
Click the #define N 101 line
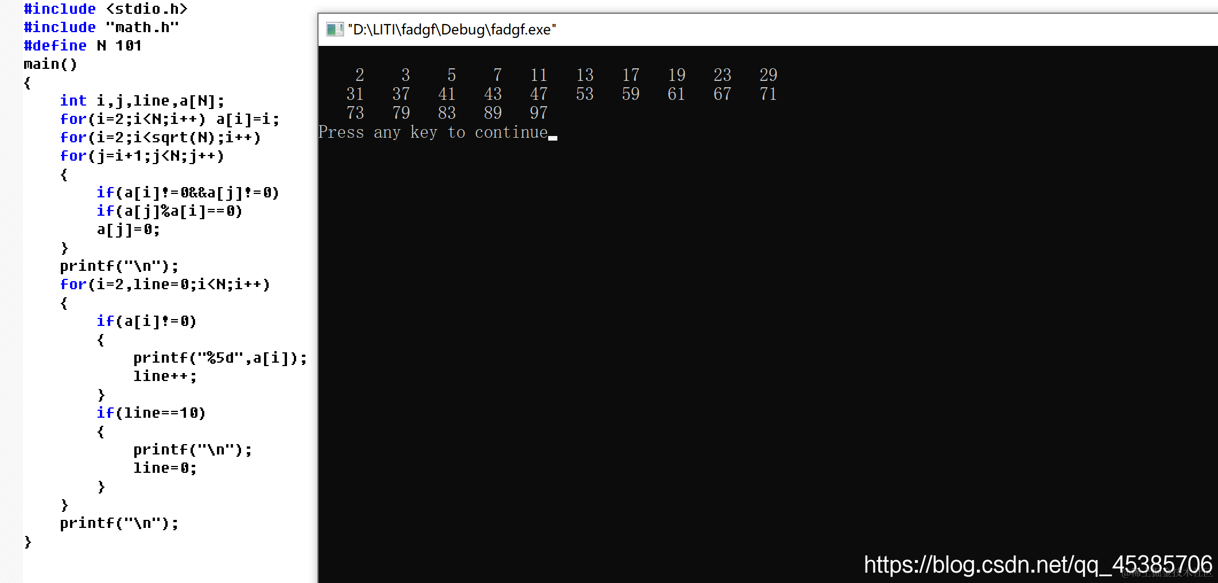83,45
